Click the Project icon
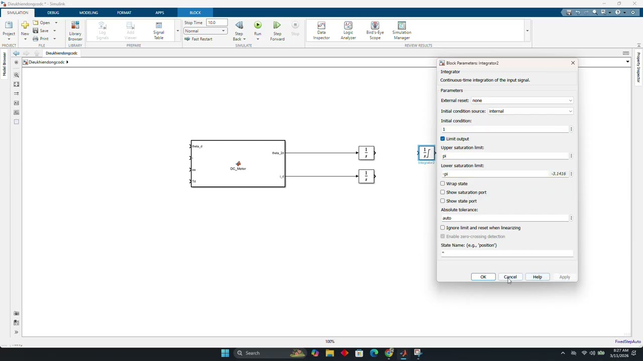 (x=9, y=25)
